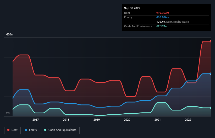This screenshot has height=138, width=215.
Task: Click the Debt row label in tooltip
Action: [x=127, y=13]
